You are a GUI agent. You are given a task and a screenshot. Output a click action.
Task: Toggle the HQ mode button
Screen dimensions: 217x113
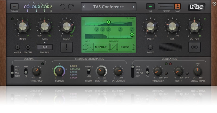(150, 6)
